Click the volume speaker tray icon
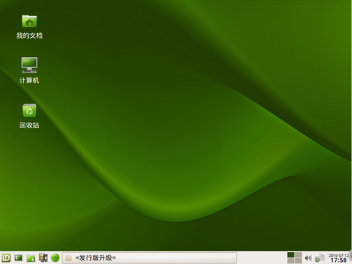Viewport: 352px width, 264px height. 308,258
